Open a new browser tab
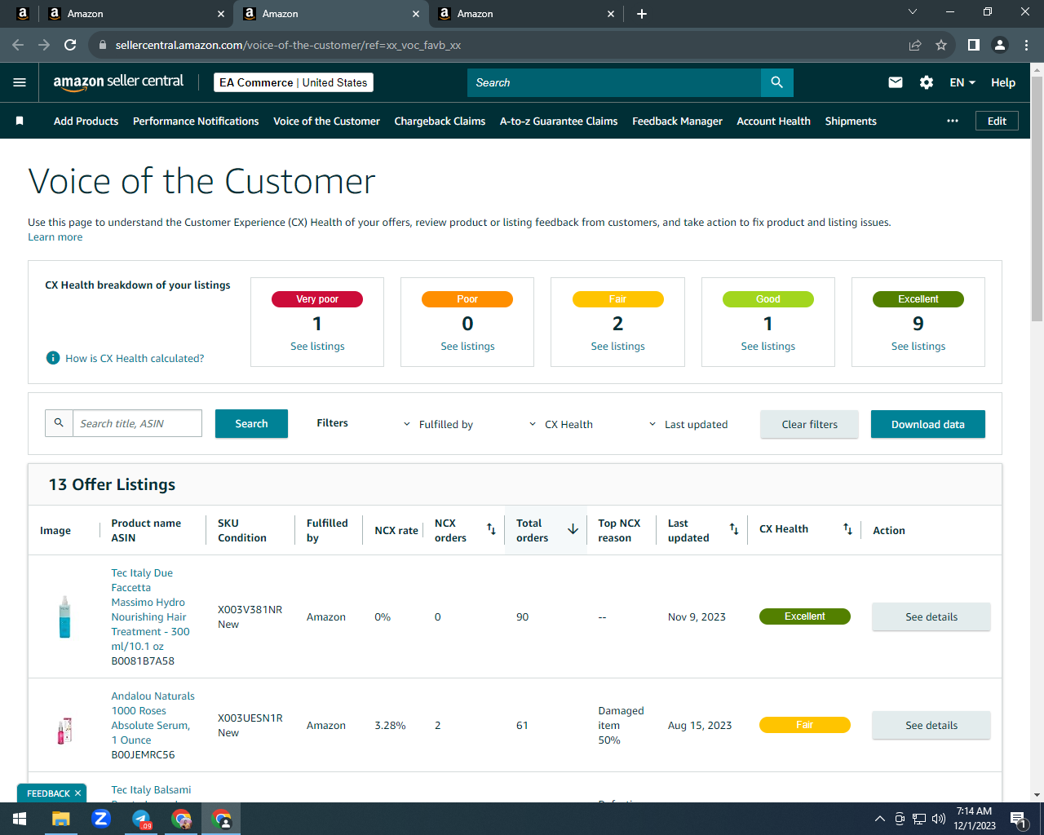Image resolution: width=1044 pixels, height=835 pixels. (x=642, y=14)
